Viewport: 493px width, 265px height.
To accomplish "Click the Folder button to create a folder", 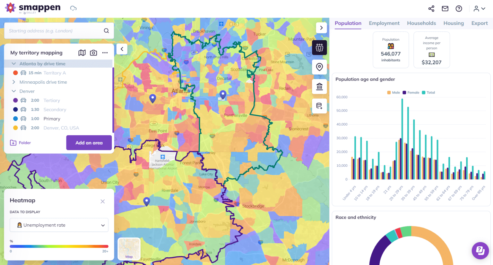I will click(20, 143).
